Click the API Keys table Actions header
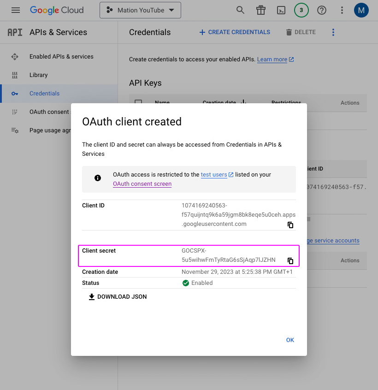This screenshot has height=390, width=378. pos(350,103)
